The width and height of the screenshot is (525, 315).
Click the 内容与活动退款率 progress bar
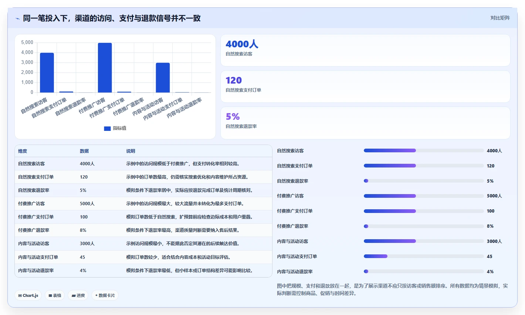424,271
